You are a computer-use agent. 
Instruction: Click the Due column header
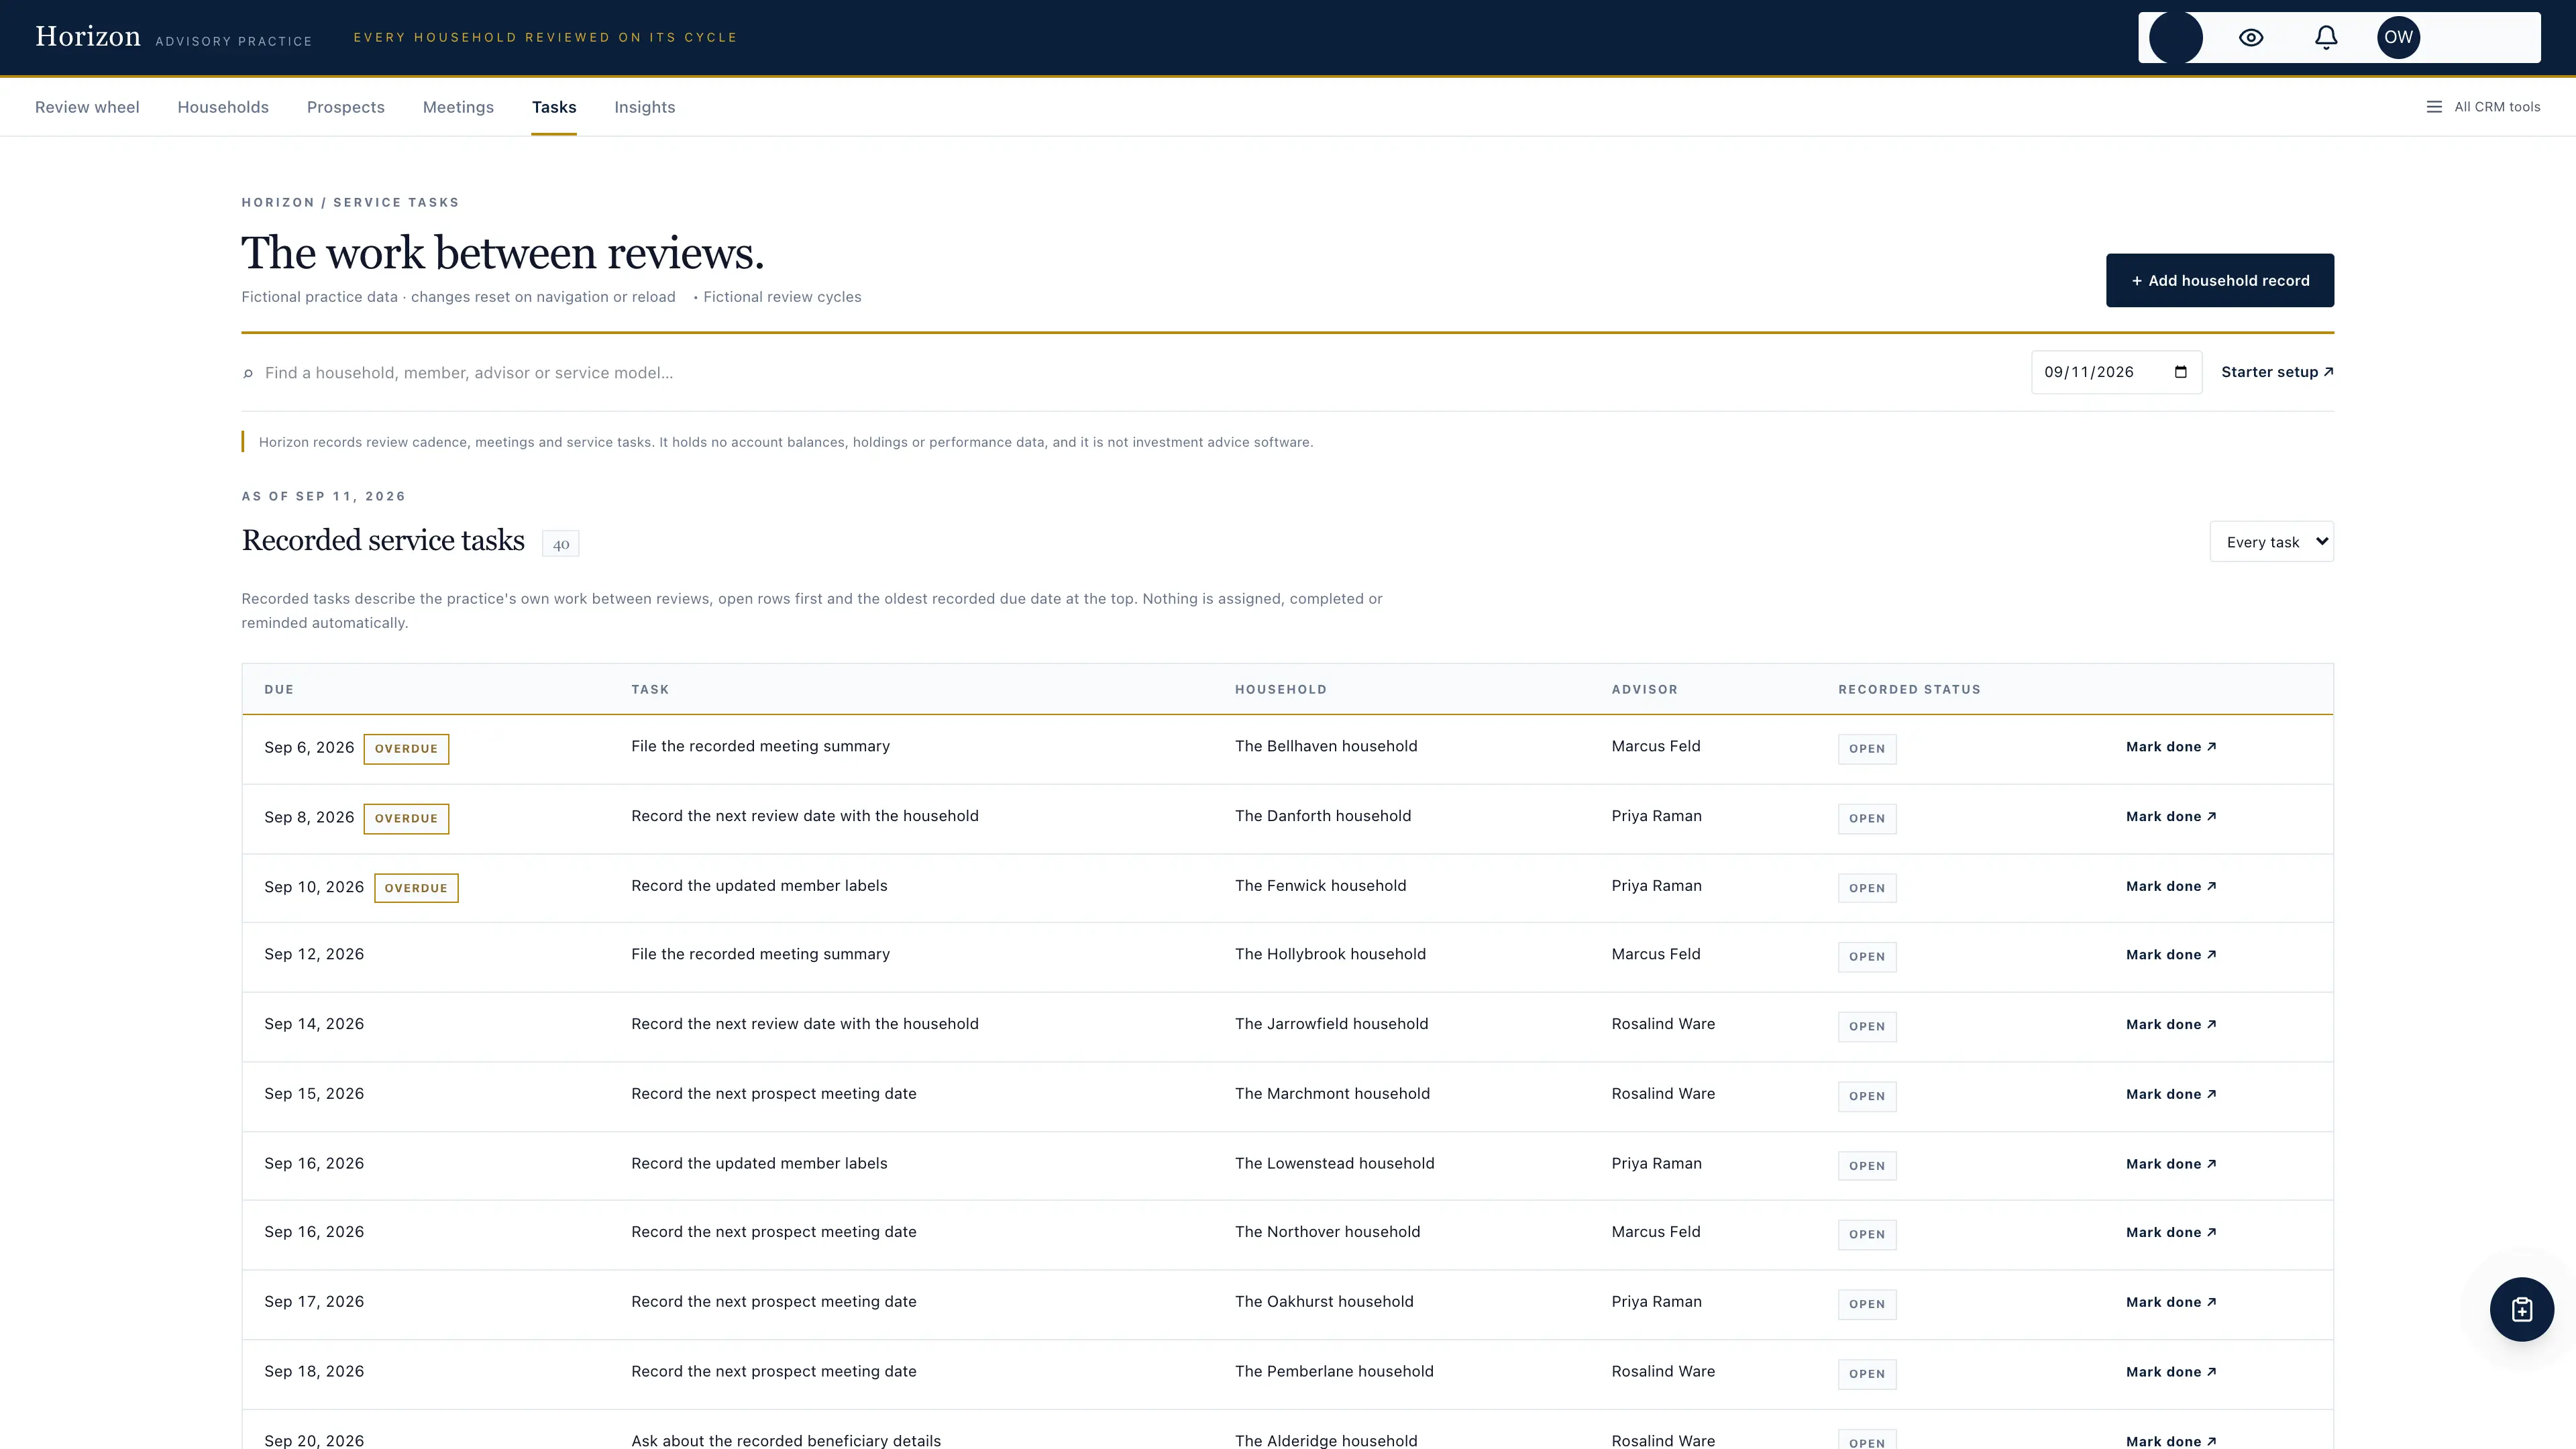pyautogui.click(x=279, y=689)
